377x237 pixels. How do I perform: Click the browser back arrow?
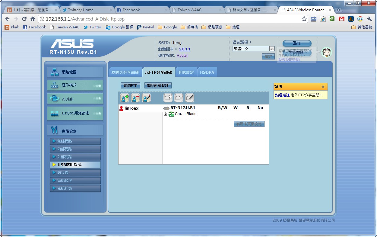[7, 19]
